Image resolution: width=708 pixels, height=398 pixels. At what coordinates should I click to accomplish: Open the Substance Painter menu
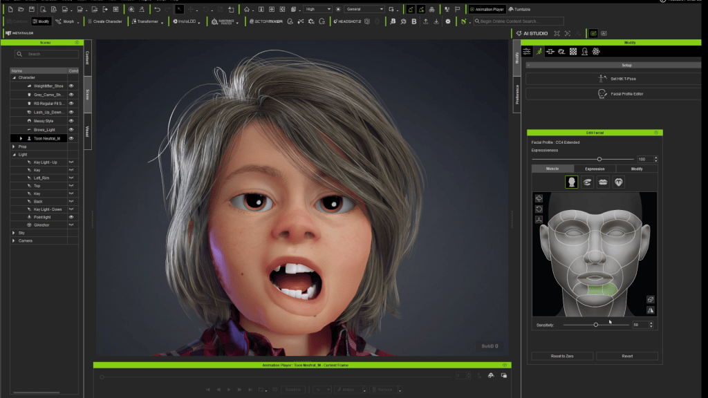pos(223,21)
